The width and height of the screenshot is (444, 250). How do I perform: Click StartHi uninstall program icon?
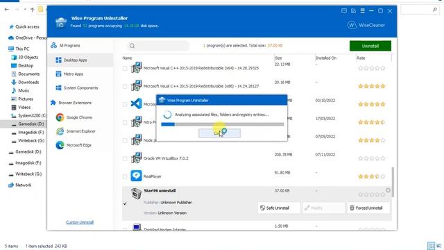[x=136, y=194]
